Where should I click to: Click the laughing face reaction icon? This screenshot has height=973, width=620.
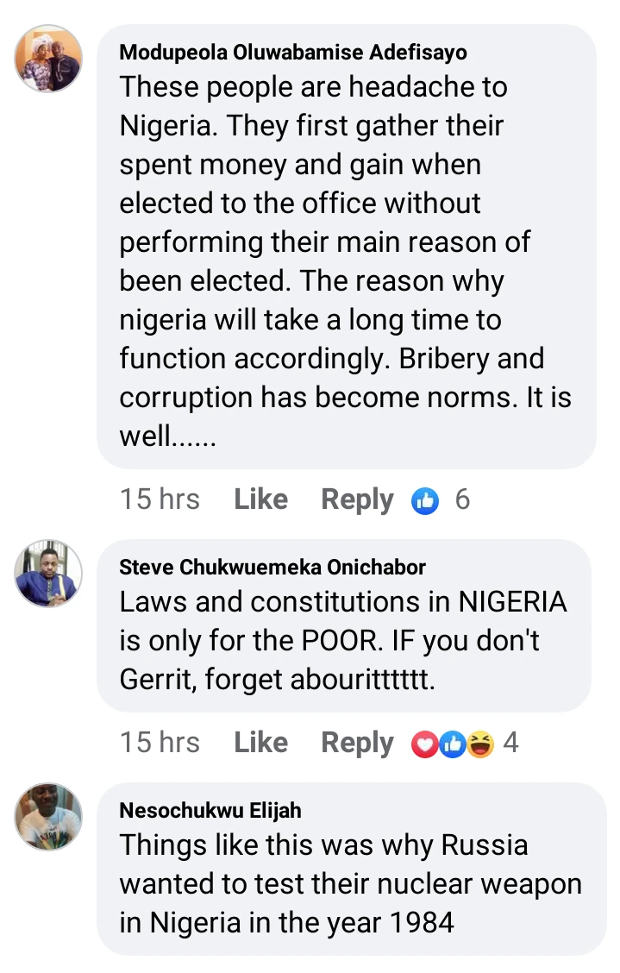[x=479, y=744]
